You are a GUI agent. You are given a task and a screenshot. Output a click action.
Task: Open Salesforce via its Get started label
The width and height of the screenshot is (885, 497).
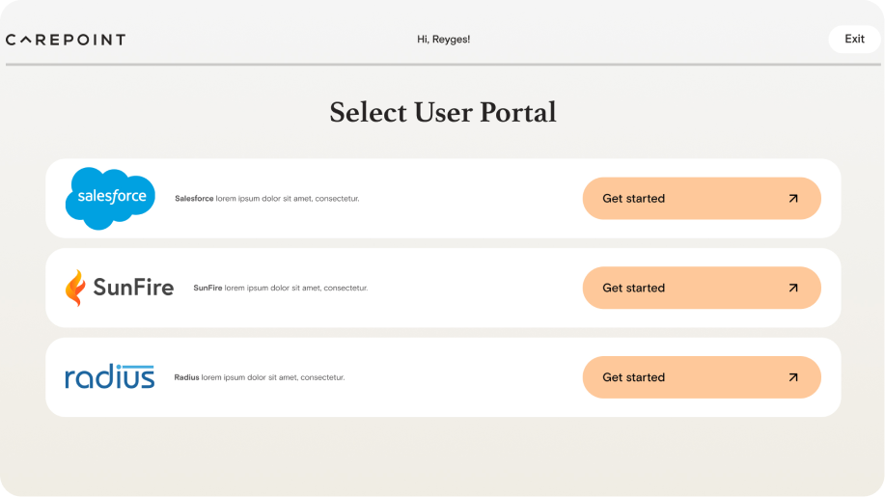tap(633, 199)
